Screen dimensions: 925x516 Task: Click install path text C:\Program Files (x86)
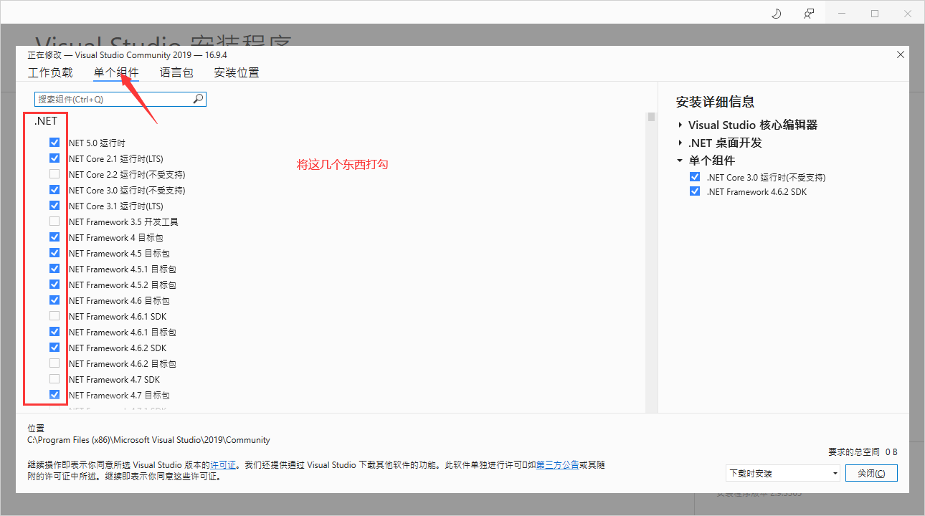[x=148, y=440]
